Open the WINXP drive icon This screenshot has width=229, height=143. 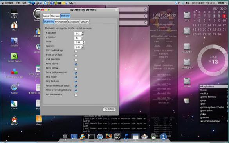pos(187,81)
